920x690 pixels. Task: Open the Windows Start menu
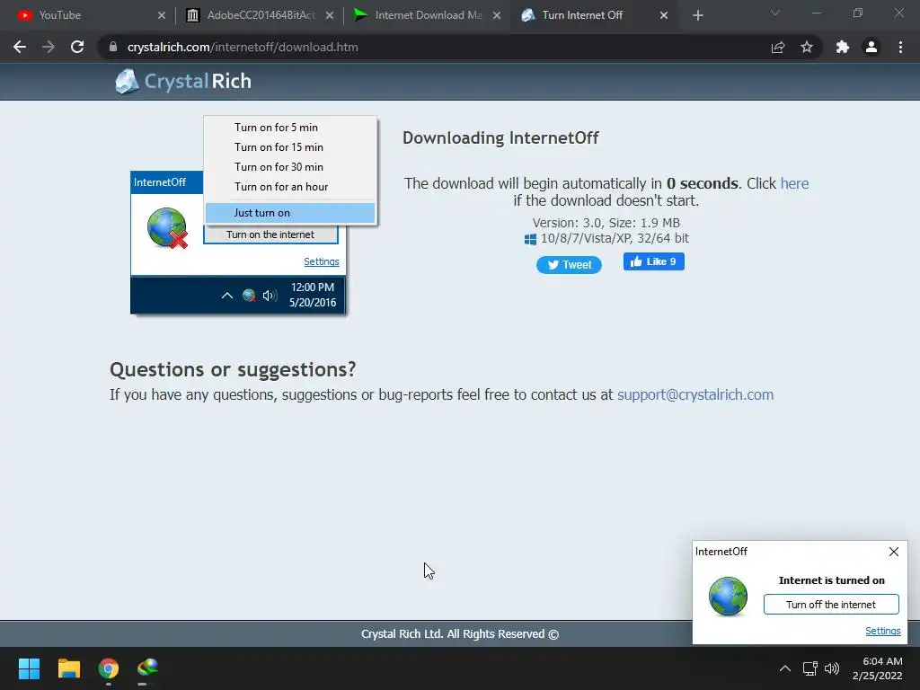[x=29, y=668]
